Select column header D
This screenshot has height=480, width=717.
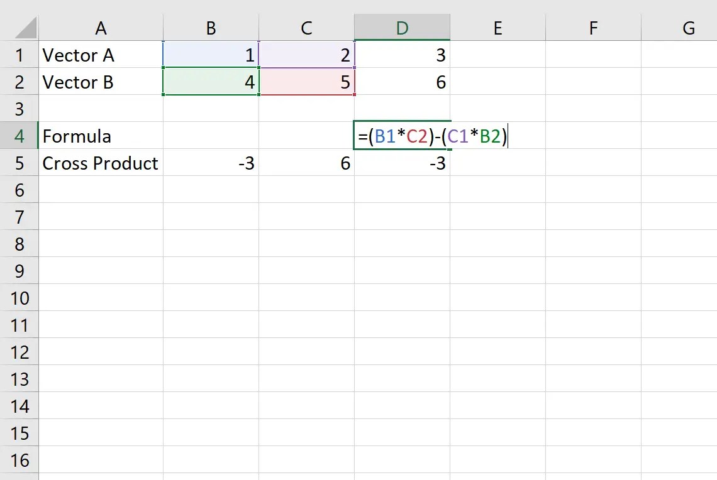point(403,28)
